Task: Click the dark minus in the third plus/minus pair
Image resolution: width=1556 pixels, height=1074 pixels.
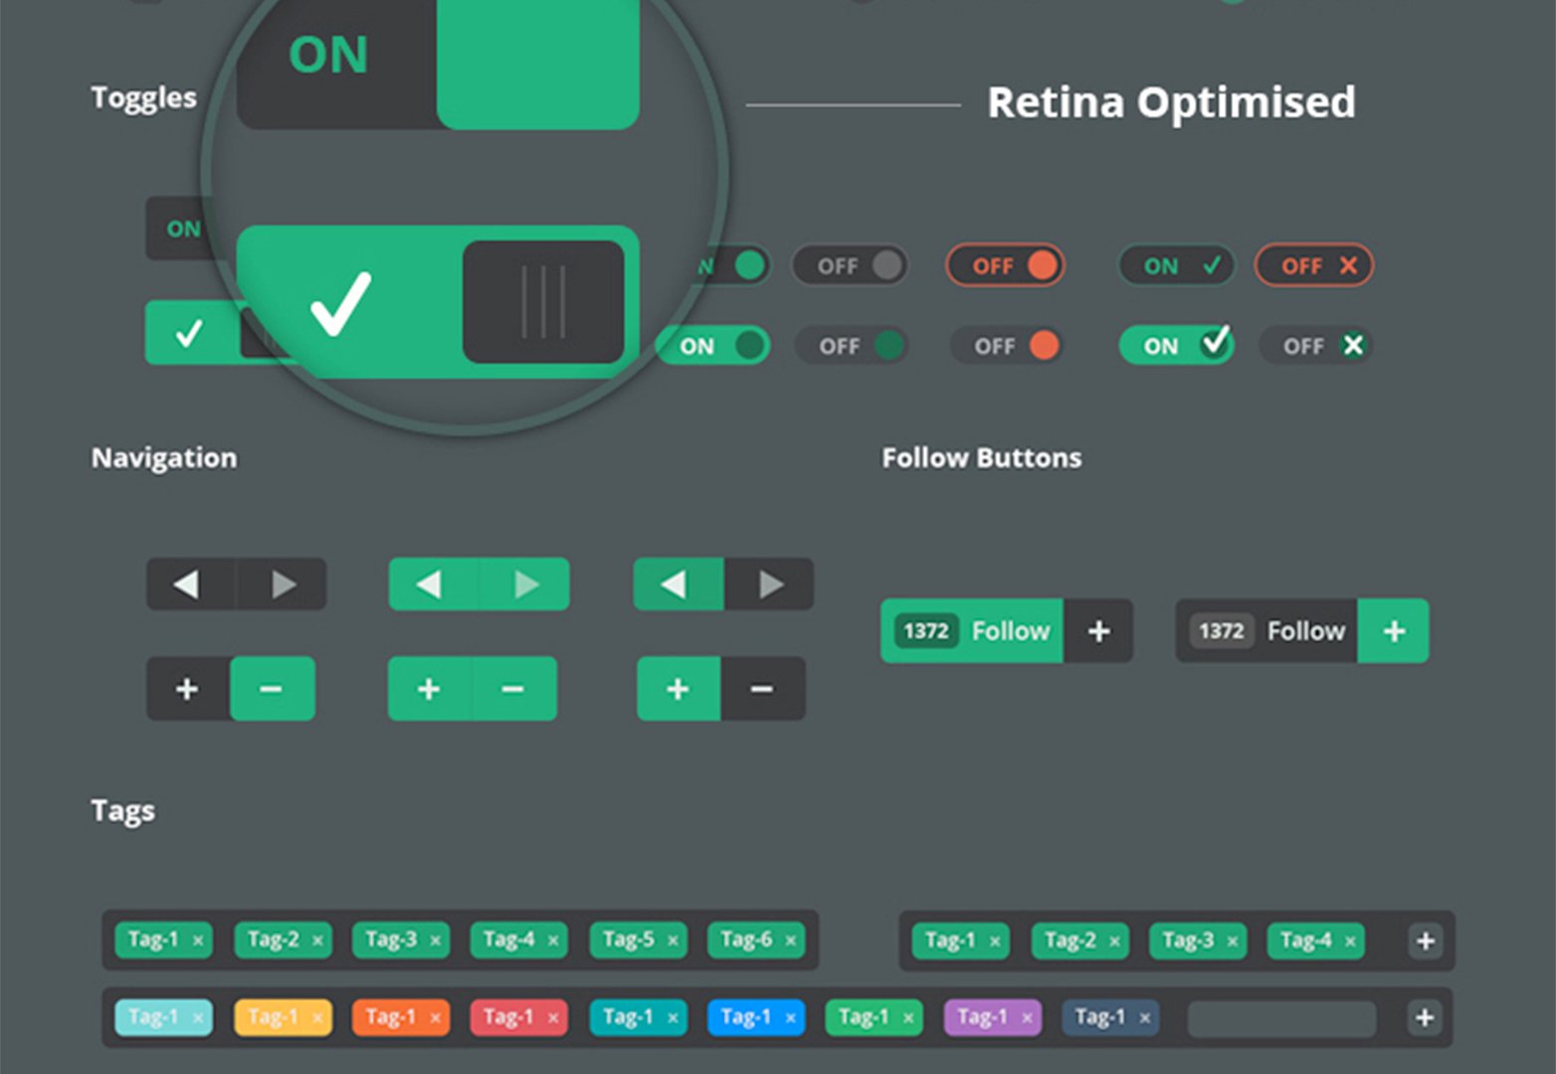Action: click(762, 688)
